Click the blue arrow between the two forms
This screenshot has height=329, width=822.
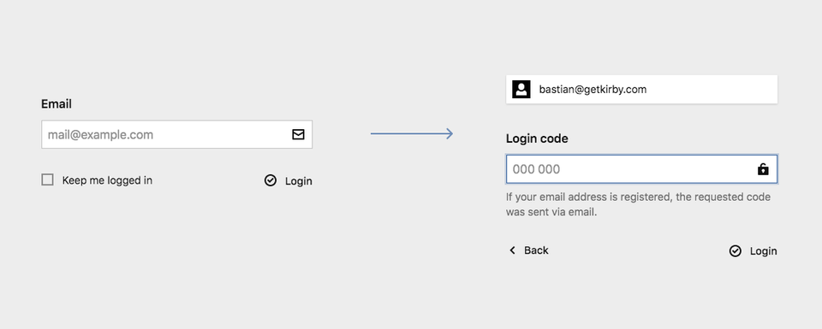[412, 134]
